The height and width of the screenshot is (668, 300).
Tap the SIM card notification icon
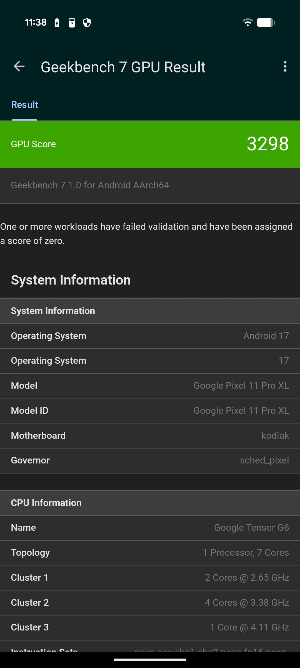[x=72, y=23]
